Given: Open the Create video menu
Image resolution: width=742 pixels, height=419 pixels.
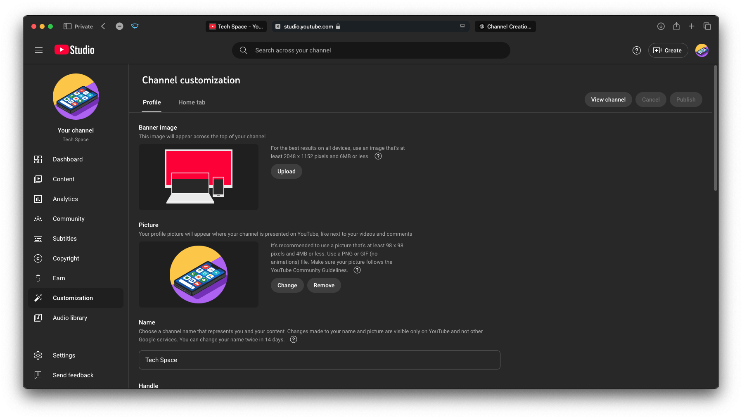Looking at the screenshot, I should pyautogui.click(x=668, y=50).
